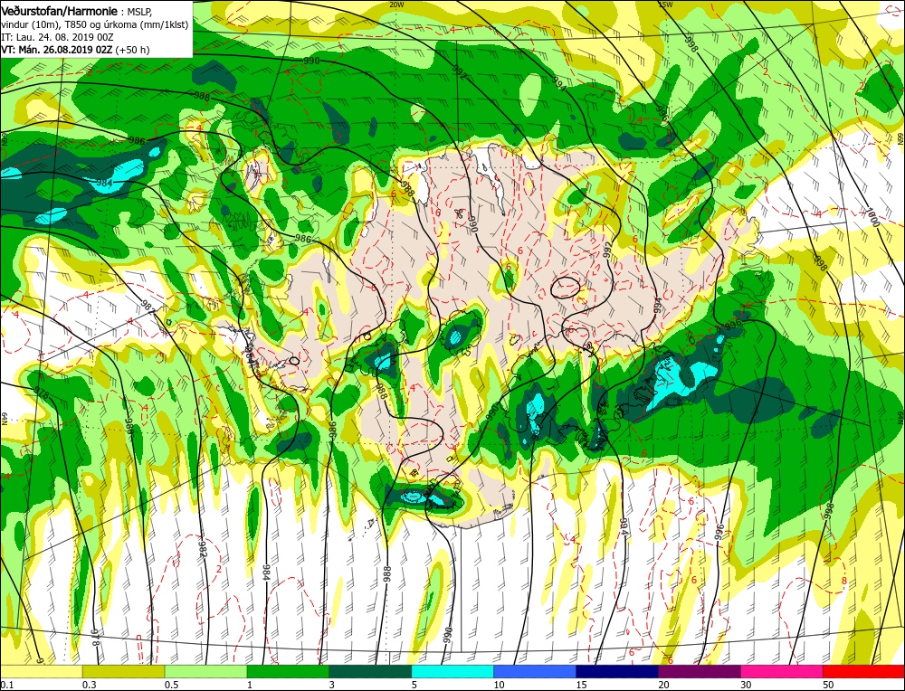Select the light green 0.5 legend swatch

206,671
